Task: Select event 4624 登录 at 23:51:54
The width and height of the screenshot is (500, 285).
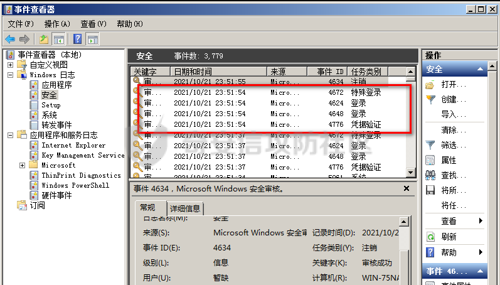Action: (269, 103)
